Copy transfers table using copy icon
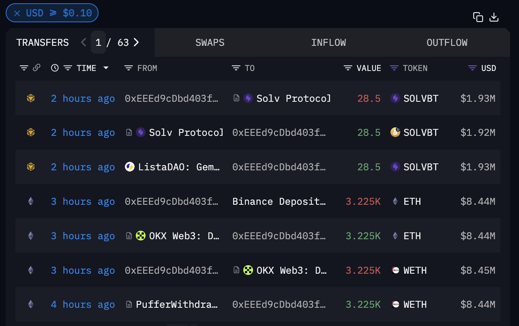This screenshot has width=519, height=326. [x=478, y=17]
